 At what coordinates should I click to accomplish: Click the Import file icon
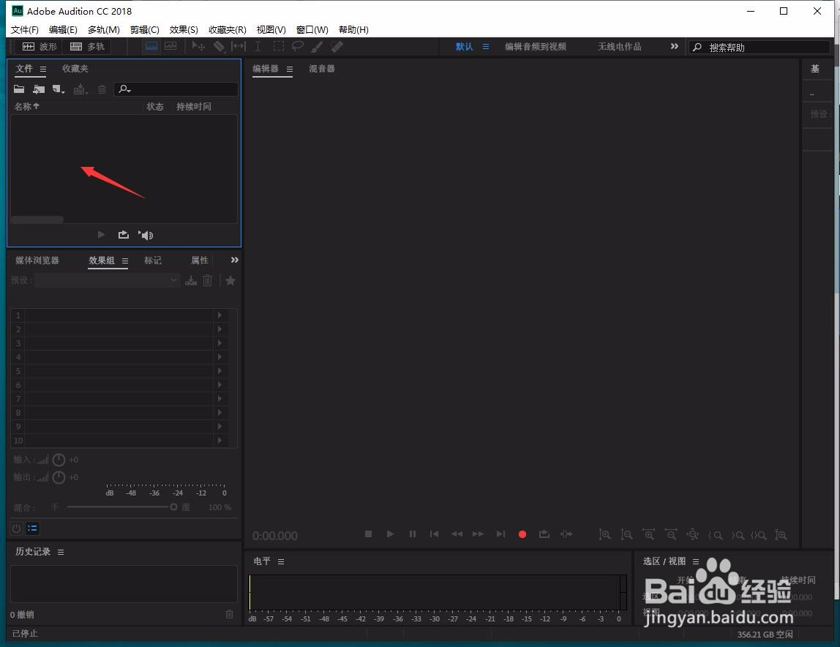39,89
